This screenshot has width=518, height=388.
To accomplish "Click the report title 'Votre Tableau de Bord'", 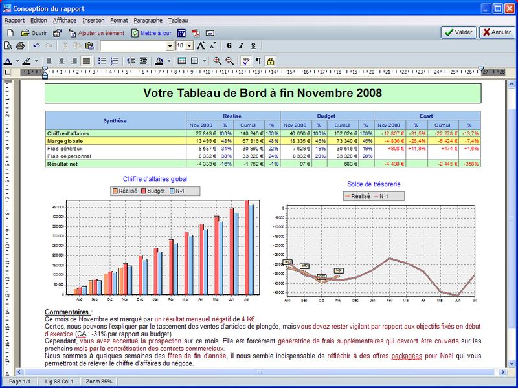I will [263, 93].
